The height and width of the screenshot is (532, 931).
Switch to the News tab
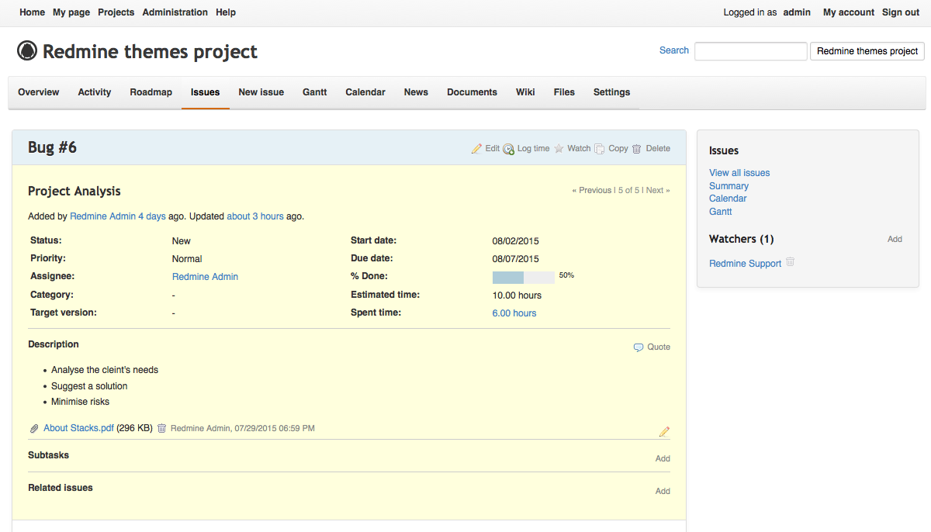[x=416, y=92]
